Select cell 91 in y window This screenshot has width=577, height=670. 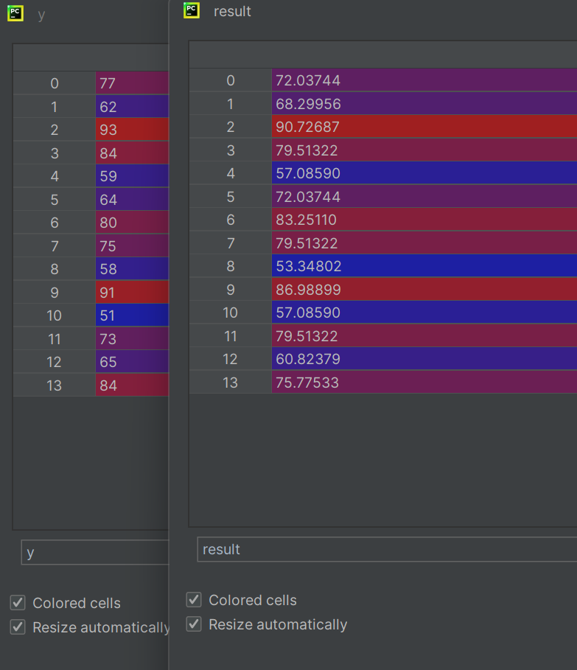pyautogui.click(x=133, y=293)
